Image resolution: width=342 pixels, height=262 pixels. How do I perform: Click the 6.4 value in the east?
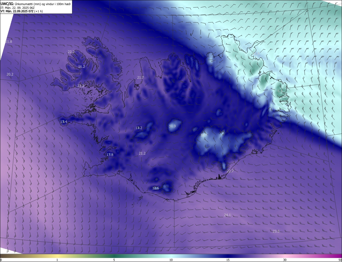tap(280, 91)
